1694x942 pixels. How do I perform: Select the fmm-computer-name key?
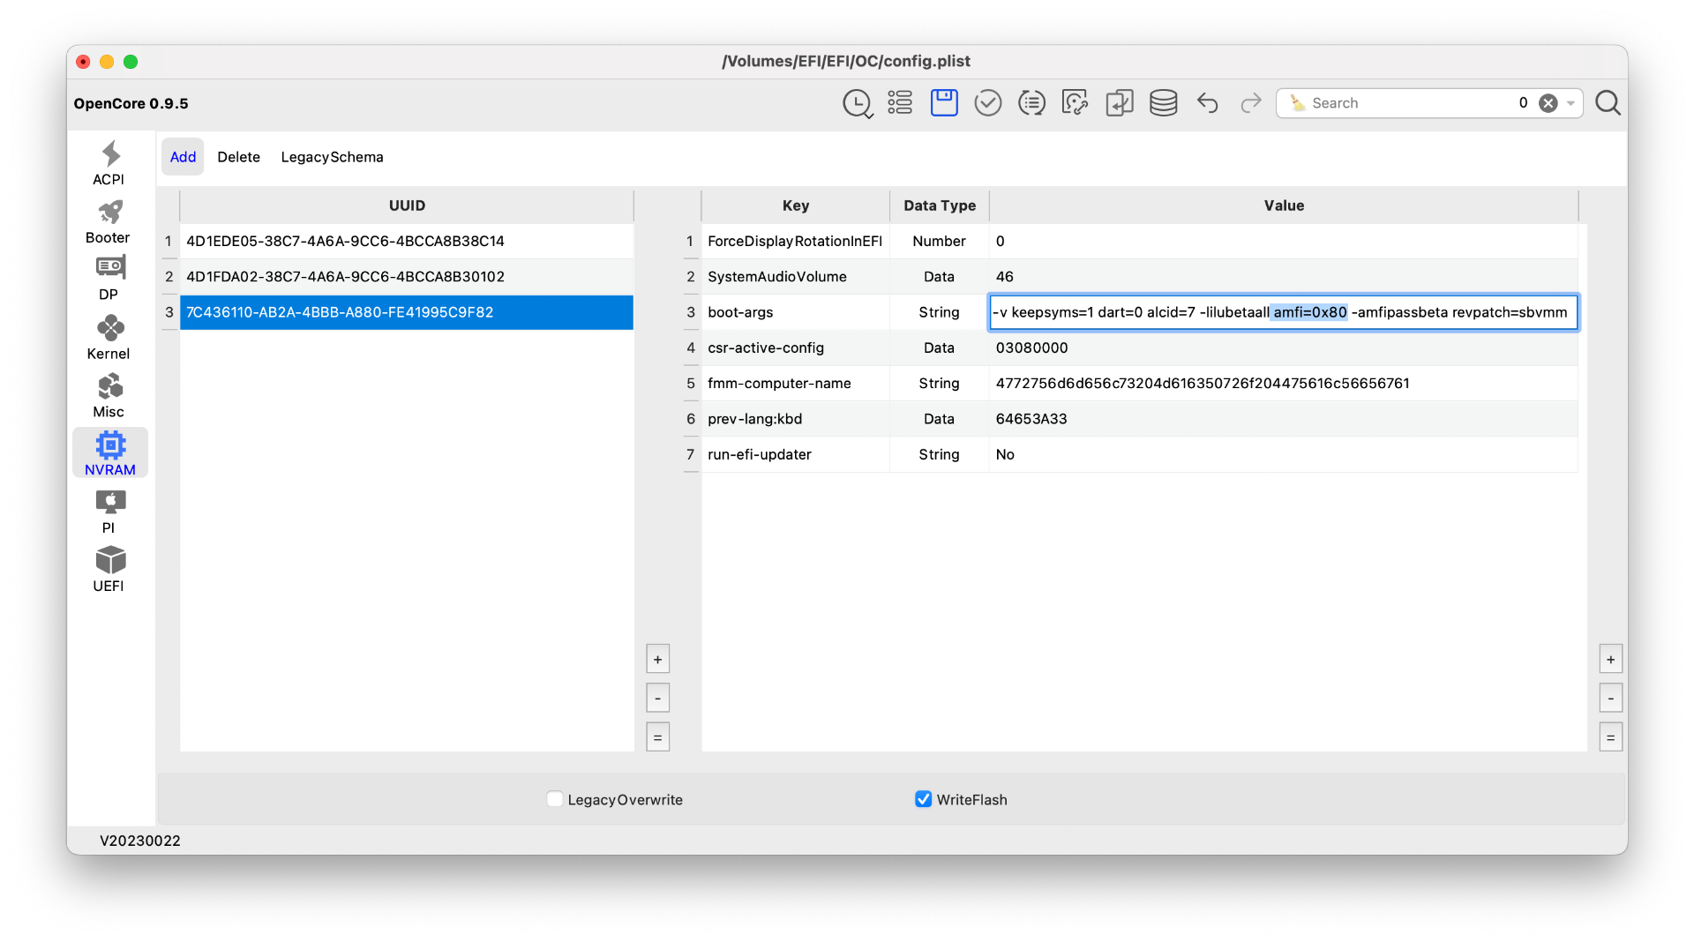(795, 383)
